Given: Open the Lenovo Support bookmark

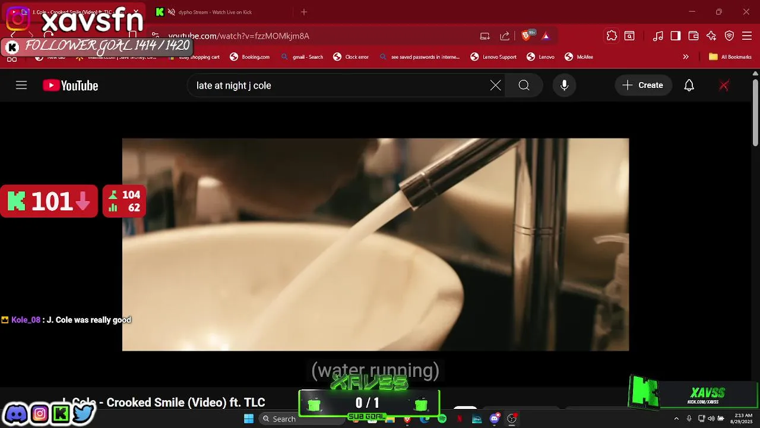Looking at the screenshot, I should (493, 57).
